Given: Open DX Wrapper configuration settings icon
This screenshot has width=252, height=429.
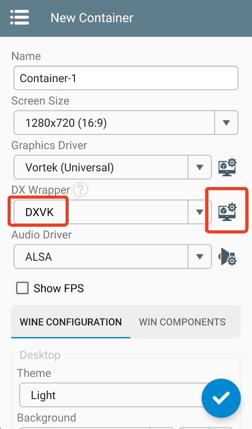Looking at the screenshot, I should (x=227, y=212).
